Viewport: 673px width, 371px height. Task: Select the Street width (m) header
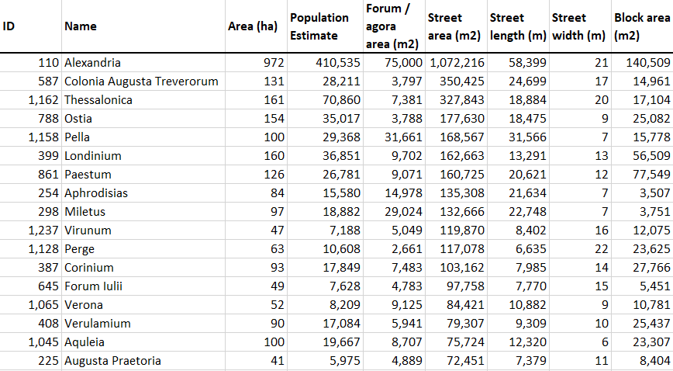click(580, 26)
